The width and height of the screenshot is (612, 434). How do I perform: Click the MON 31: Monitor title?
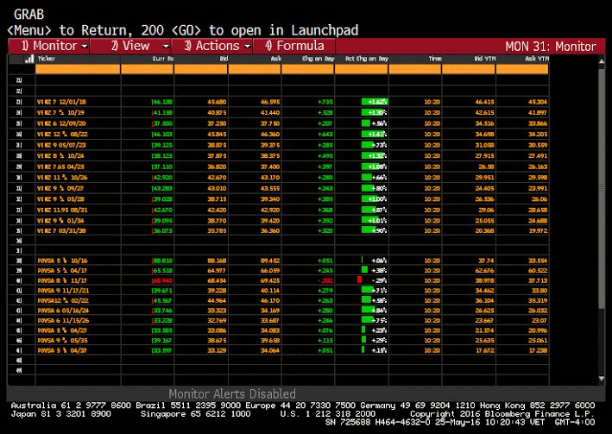[x=551, y=47]
